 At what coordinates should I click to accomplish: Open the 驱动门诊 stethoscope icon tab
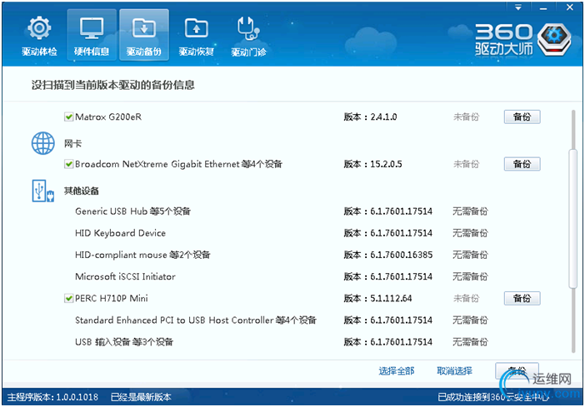248,36
